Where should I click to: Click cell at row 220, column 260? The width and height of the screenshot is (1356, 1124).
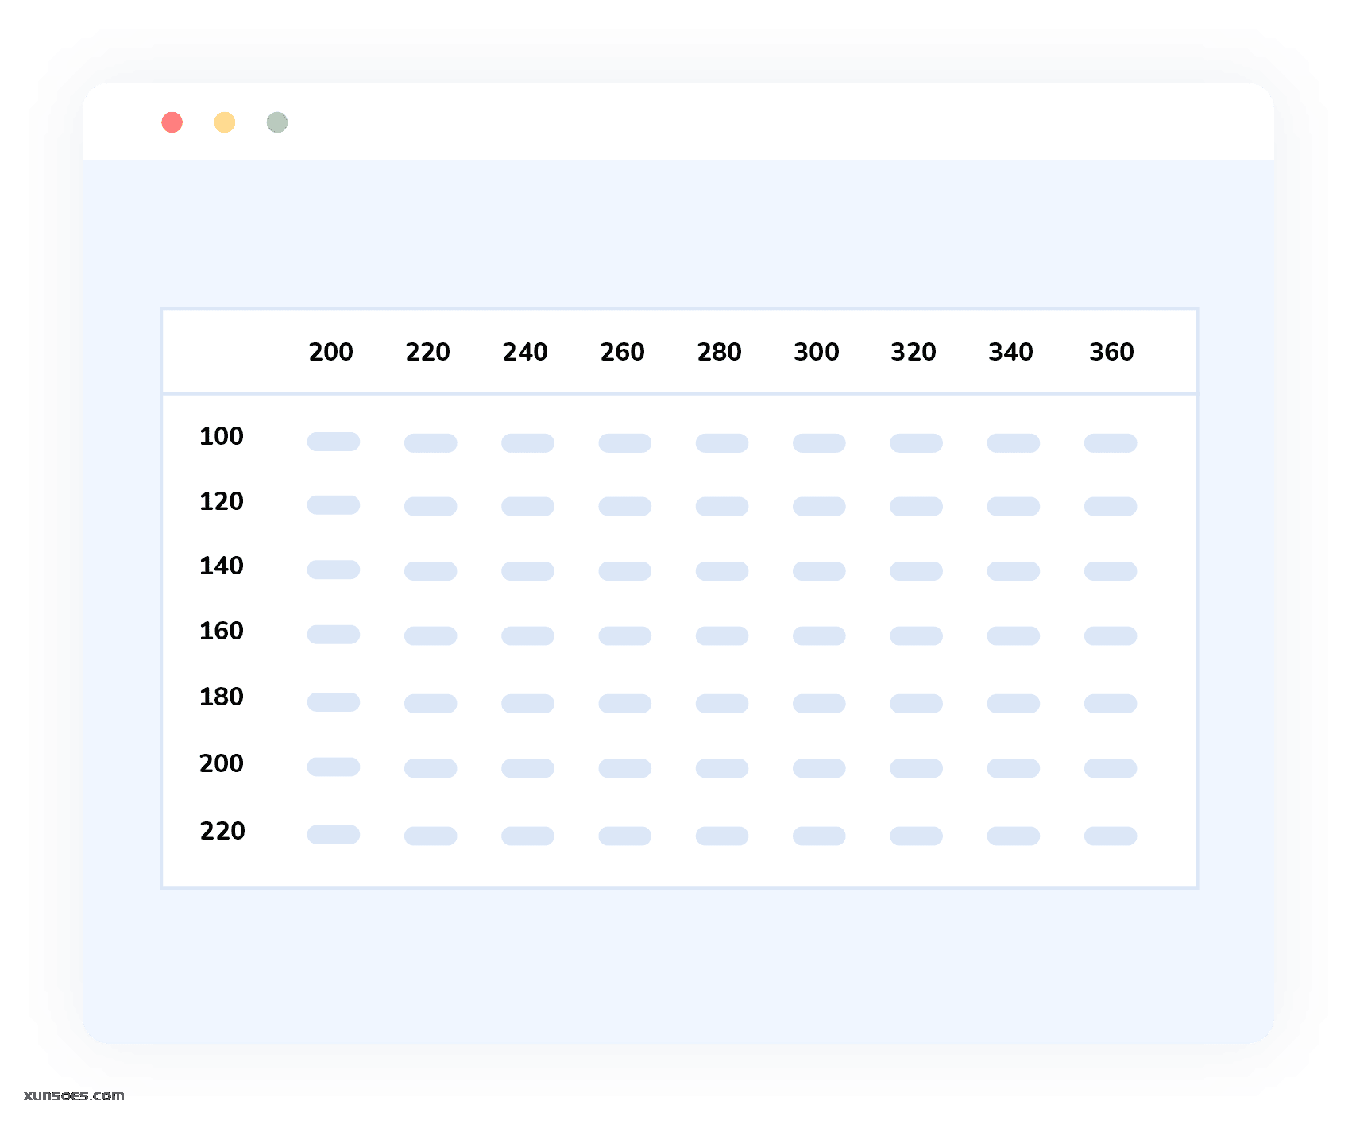click(625, 836)
